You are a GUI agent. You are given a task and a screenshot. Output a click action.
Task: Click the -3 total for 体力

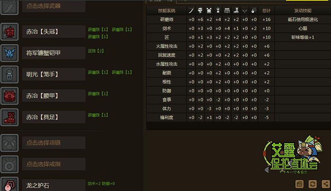click(x=266, y=108)
